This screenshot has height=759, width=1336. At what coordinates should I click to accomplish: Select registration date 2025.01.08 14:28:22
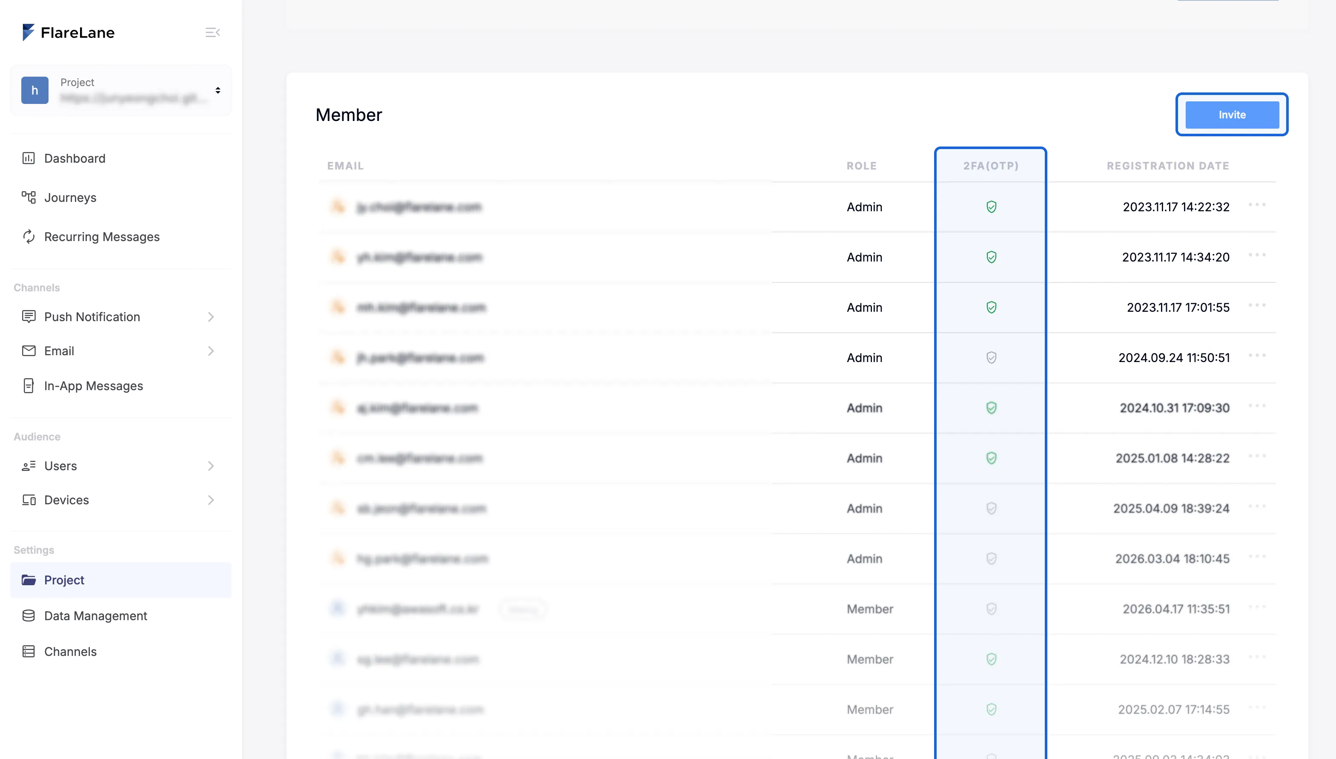[1173, 458]
